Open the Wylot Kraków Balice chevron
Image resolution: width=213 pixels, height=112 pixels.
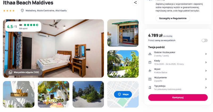point(206,71)
